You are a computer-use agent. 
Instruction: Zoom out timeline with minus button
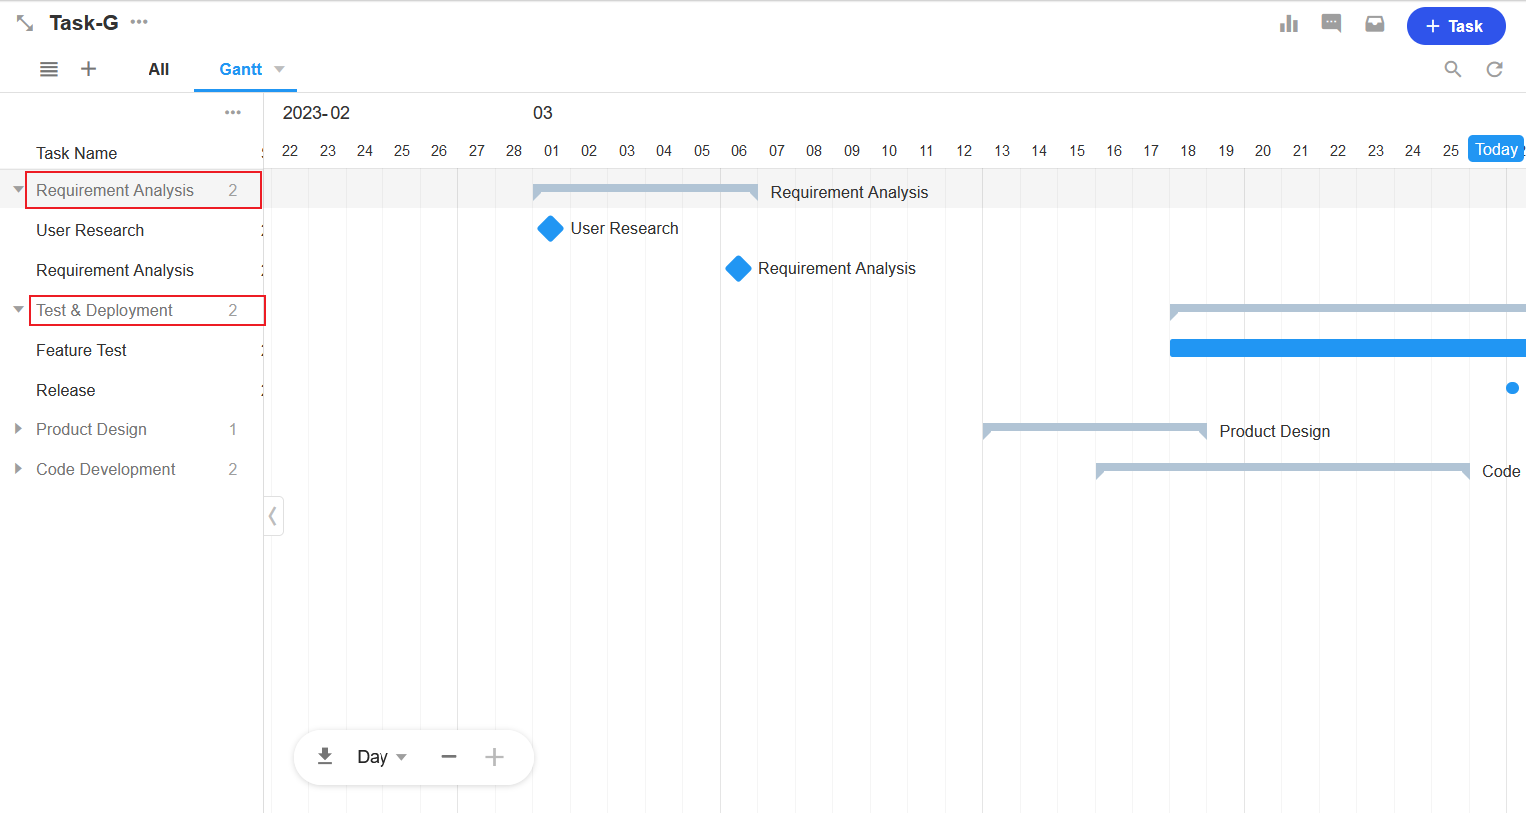449,757
